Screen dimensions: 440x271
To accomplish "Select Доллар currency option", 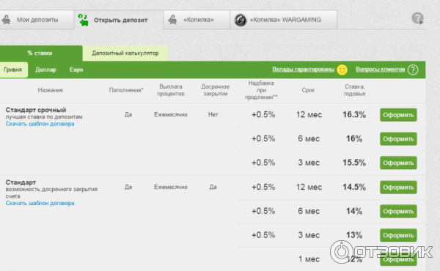I will tap(45, 70).
